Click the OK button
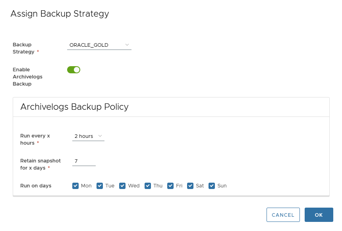 (319, 215)
